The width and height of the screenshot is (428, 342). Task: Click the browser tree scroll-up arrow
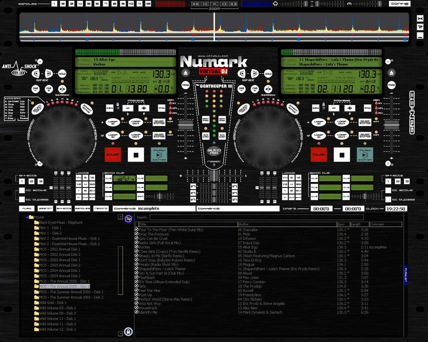120,217
